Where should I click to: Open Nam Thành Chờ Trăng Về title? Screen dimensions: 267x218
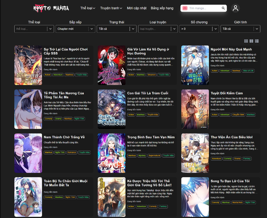pyautogui.click(x=64, y=137)
